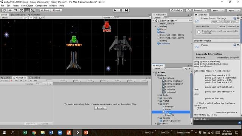The width and height of the screenshot is (242, 136).
Task: Toggle scene audio speaker icon
Action: tap(36, 18)
